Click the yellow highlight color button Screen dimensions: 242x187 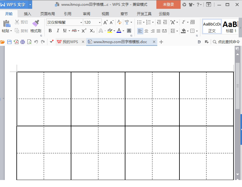point(110,31)
